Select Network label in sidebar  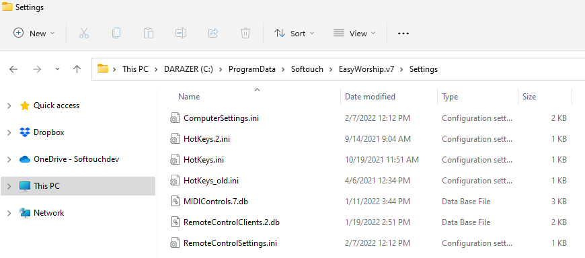[x=49, y=213]
